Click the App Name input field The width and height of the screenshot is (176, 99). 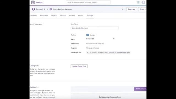(x=95, y=28)
